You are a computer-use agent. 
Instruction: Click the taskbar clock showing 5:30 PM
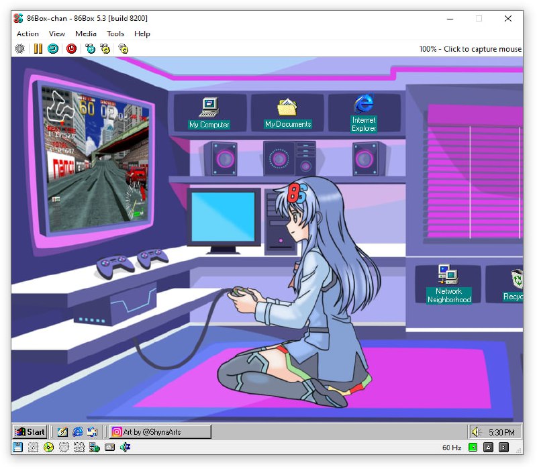coord(501,432)
